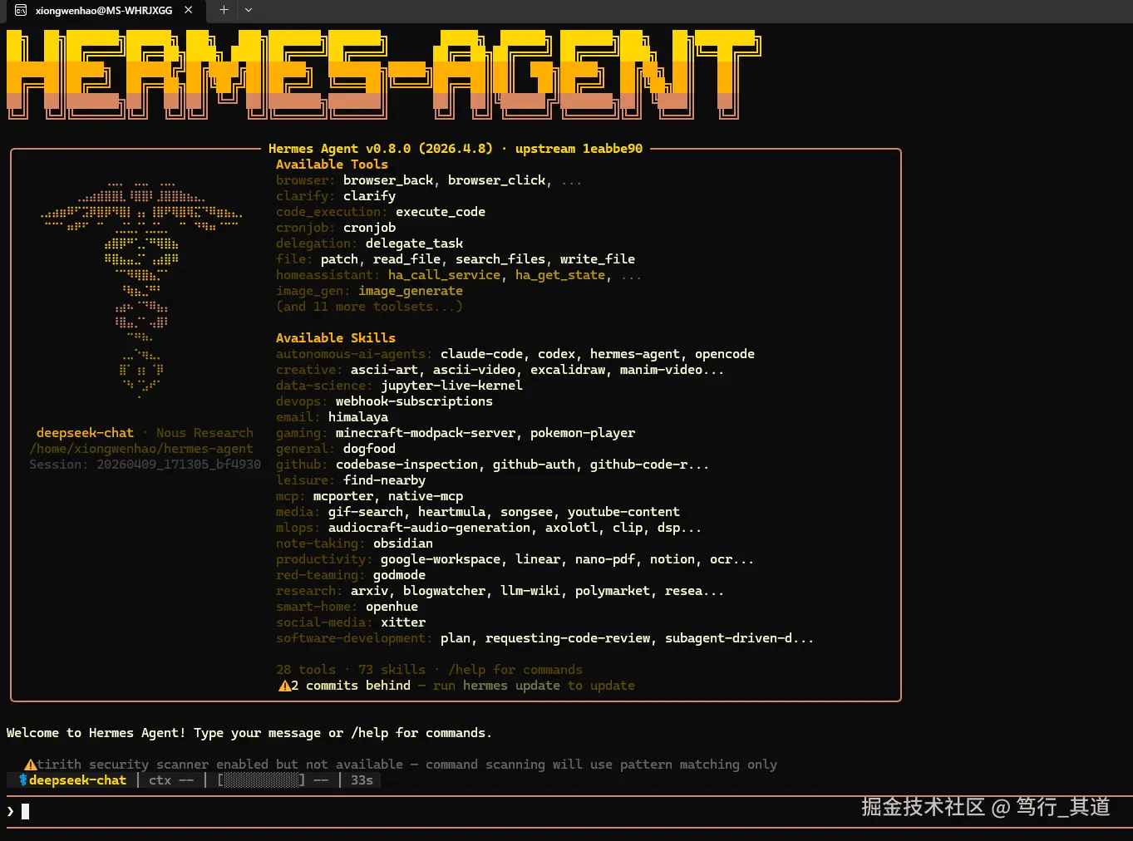This screenshot has height=841, width=1133.
Task: Click the 'dogfood' general skill
Action: coord(369,449)
